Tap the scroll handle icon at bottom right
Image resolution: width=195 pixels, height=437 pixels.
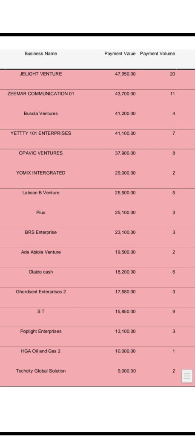pyautogui.click(x=187, y=376)
